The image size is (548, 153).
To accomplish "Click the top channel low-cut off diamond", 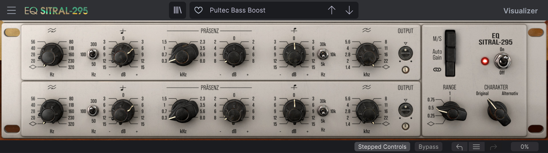I will [x=33, y=67].
